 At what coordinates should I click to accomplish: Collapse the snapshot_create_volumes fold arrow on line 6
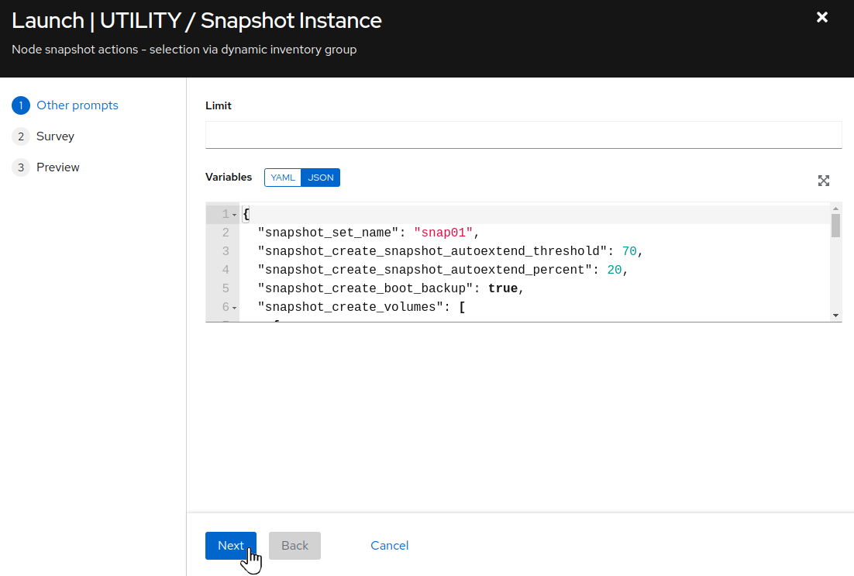(x=235, y=308)
